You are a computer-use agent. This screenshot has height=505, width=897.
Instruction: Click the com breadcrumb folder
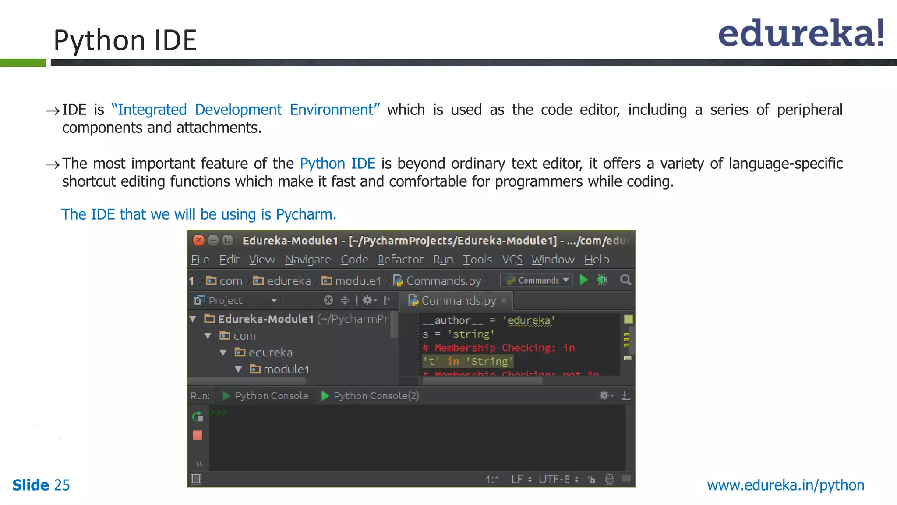tap(224, 281)
